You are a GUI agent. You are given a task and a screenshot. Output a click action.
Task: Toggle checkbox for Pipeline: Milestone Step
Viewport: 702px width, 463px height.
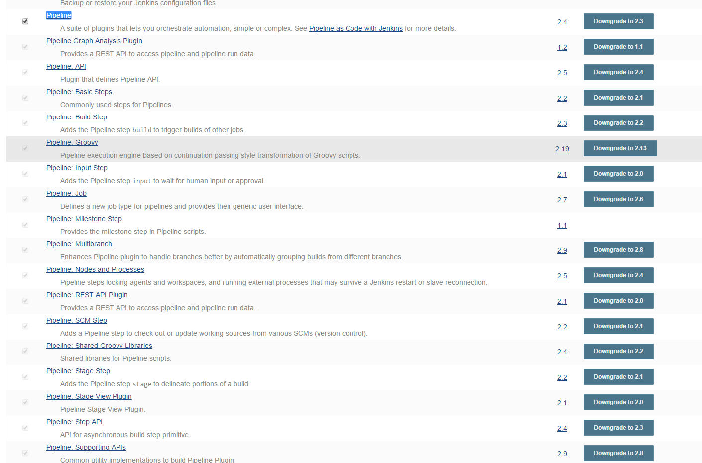click(25, 225)
